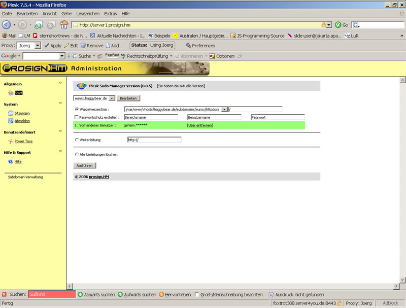Open the Home page icon
This screenshot has width=406, height=308.
[64, 25]
